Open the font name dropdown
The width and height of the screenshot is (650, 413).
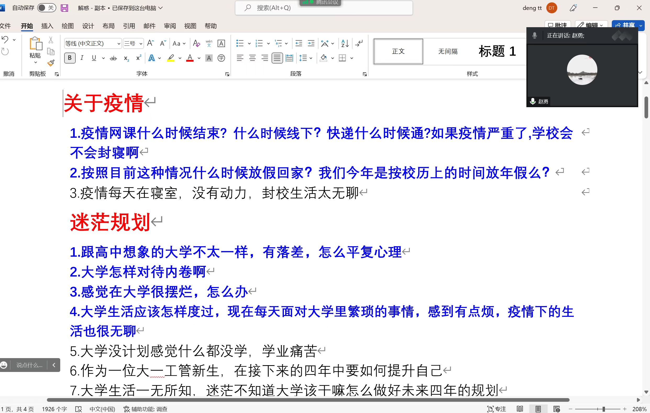pos(119,44)
